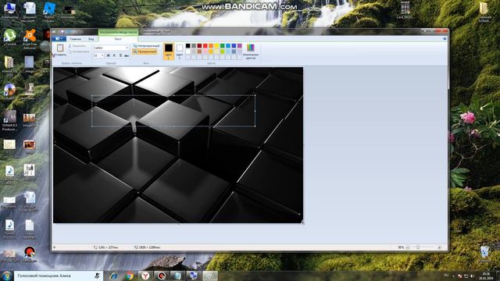
Task: Switch to the Вид (View) ribbon tab
Action: [x=91, y=39]
